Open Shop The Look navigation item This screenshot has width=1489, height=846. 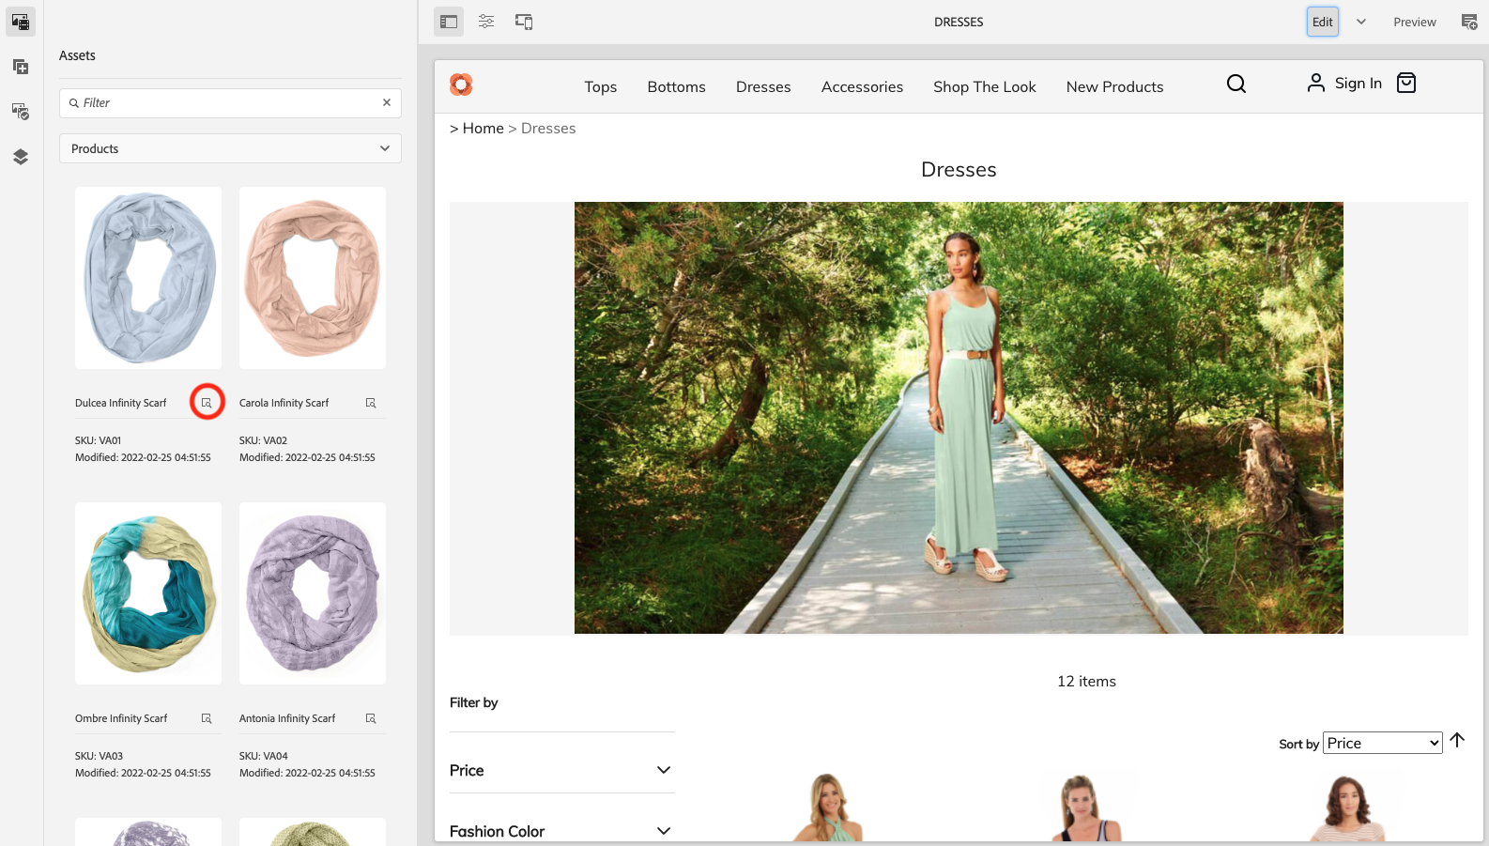985,86
